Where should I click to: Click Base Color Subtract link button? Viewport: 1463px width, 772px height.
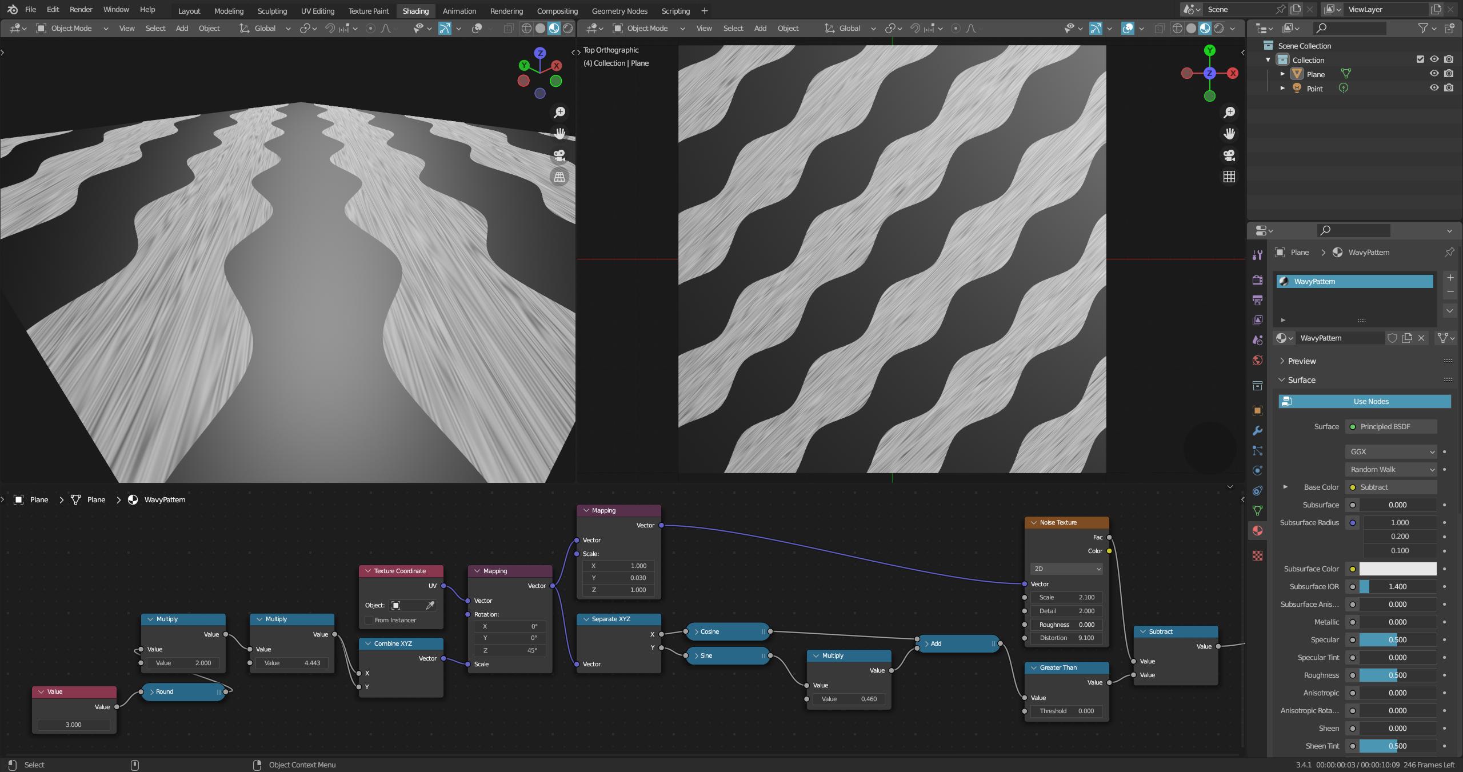point(1390,487)
